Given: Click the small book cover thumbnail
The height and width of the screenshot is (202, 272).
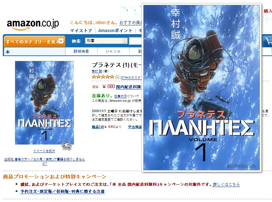Looking at the screenshot, I should (x=44, y=102).
